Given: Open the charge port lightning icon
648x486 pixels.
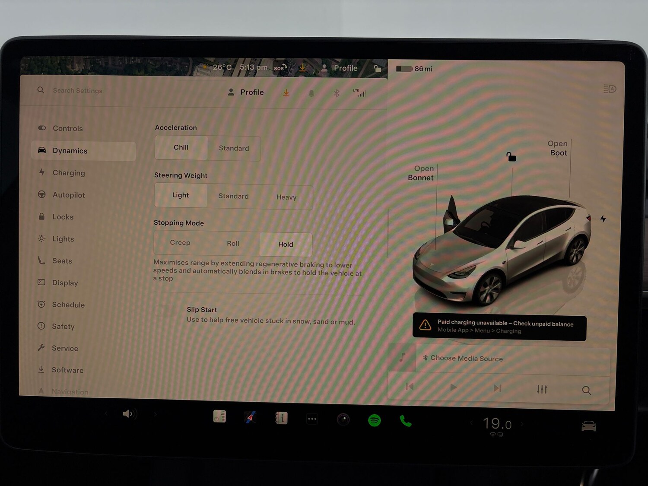Looking at the screenshot, I should (603, 219).
